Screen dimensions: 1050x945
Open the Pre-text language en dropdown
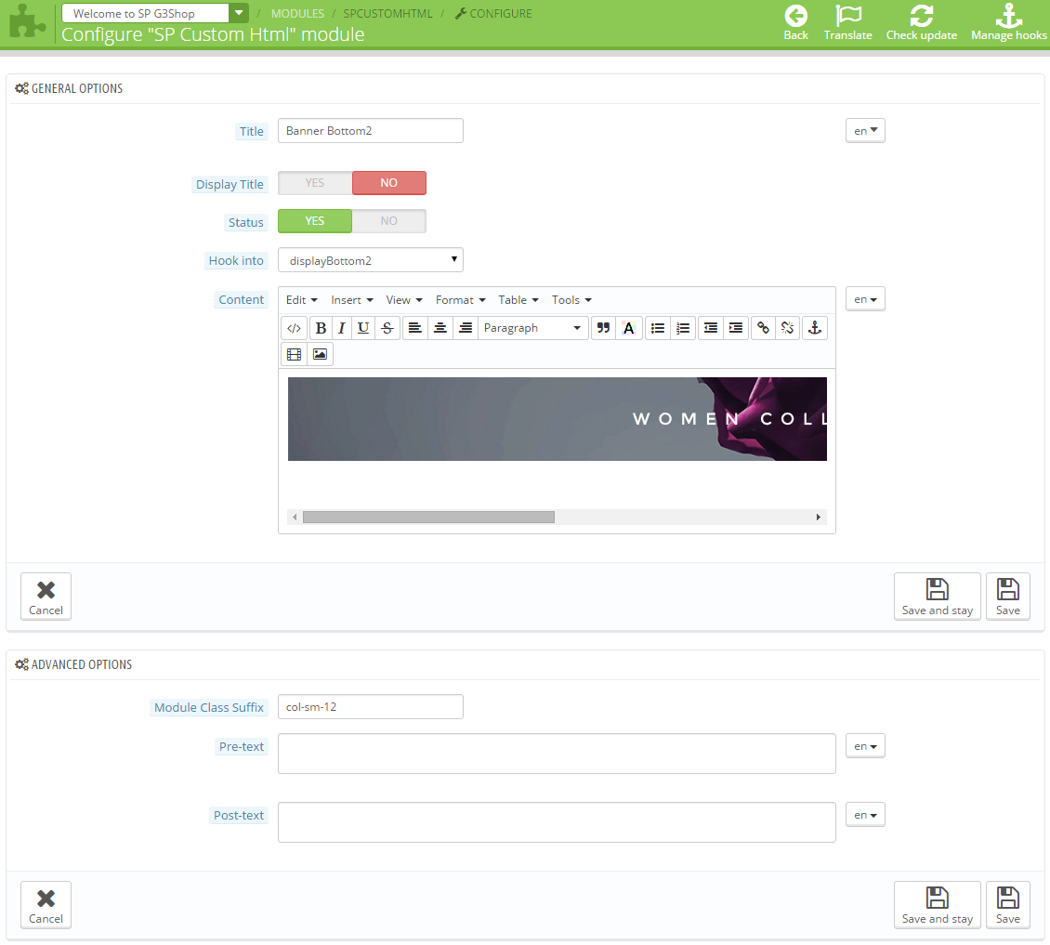[865, 746]
